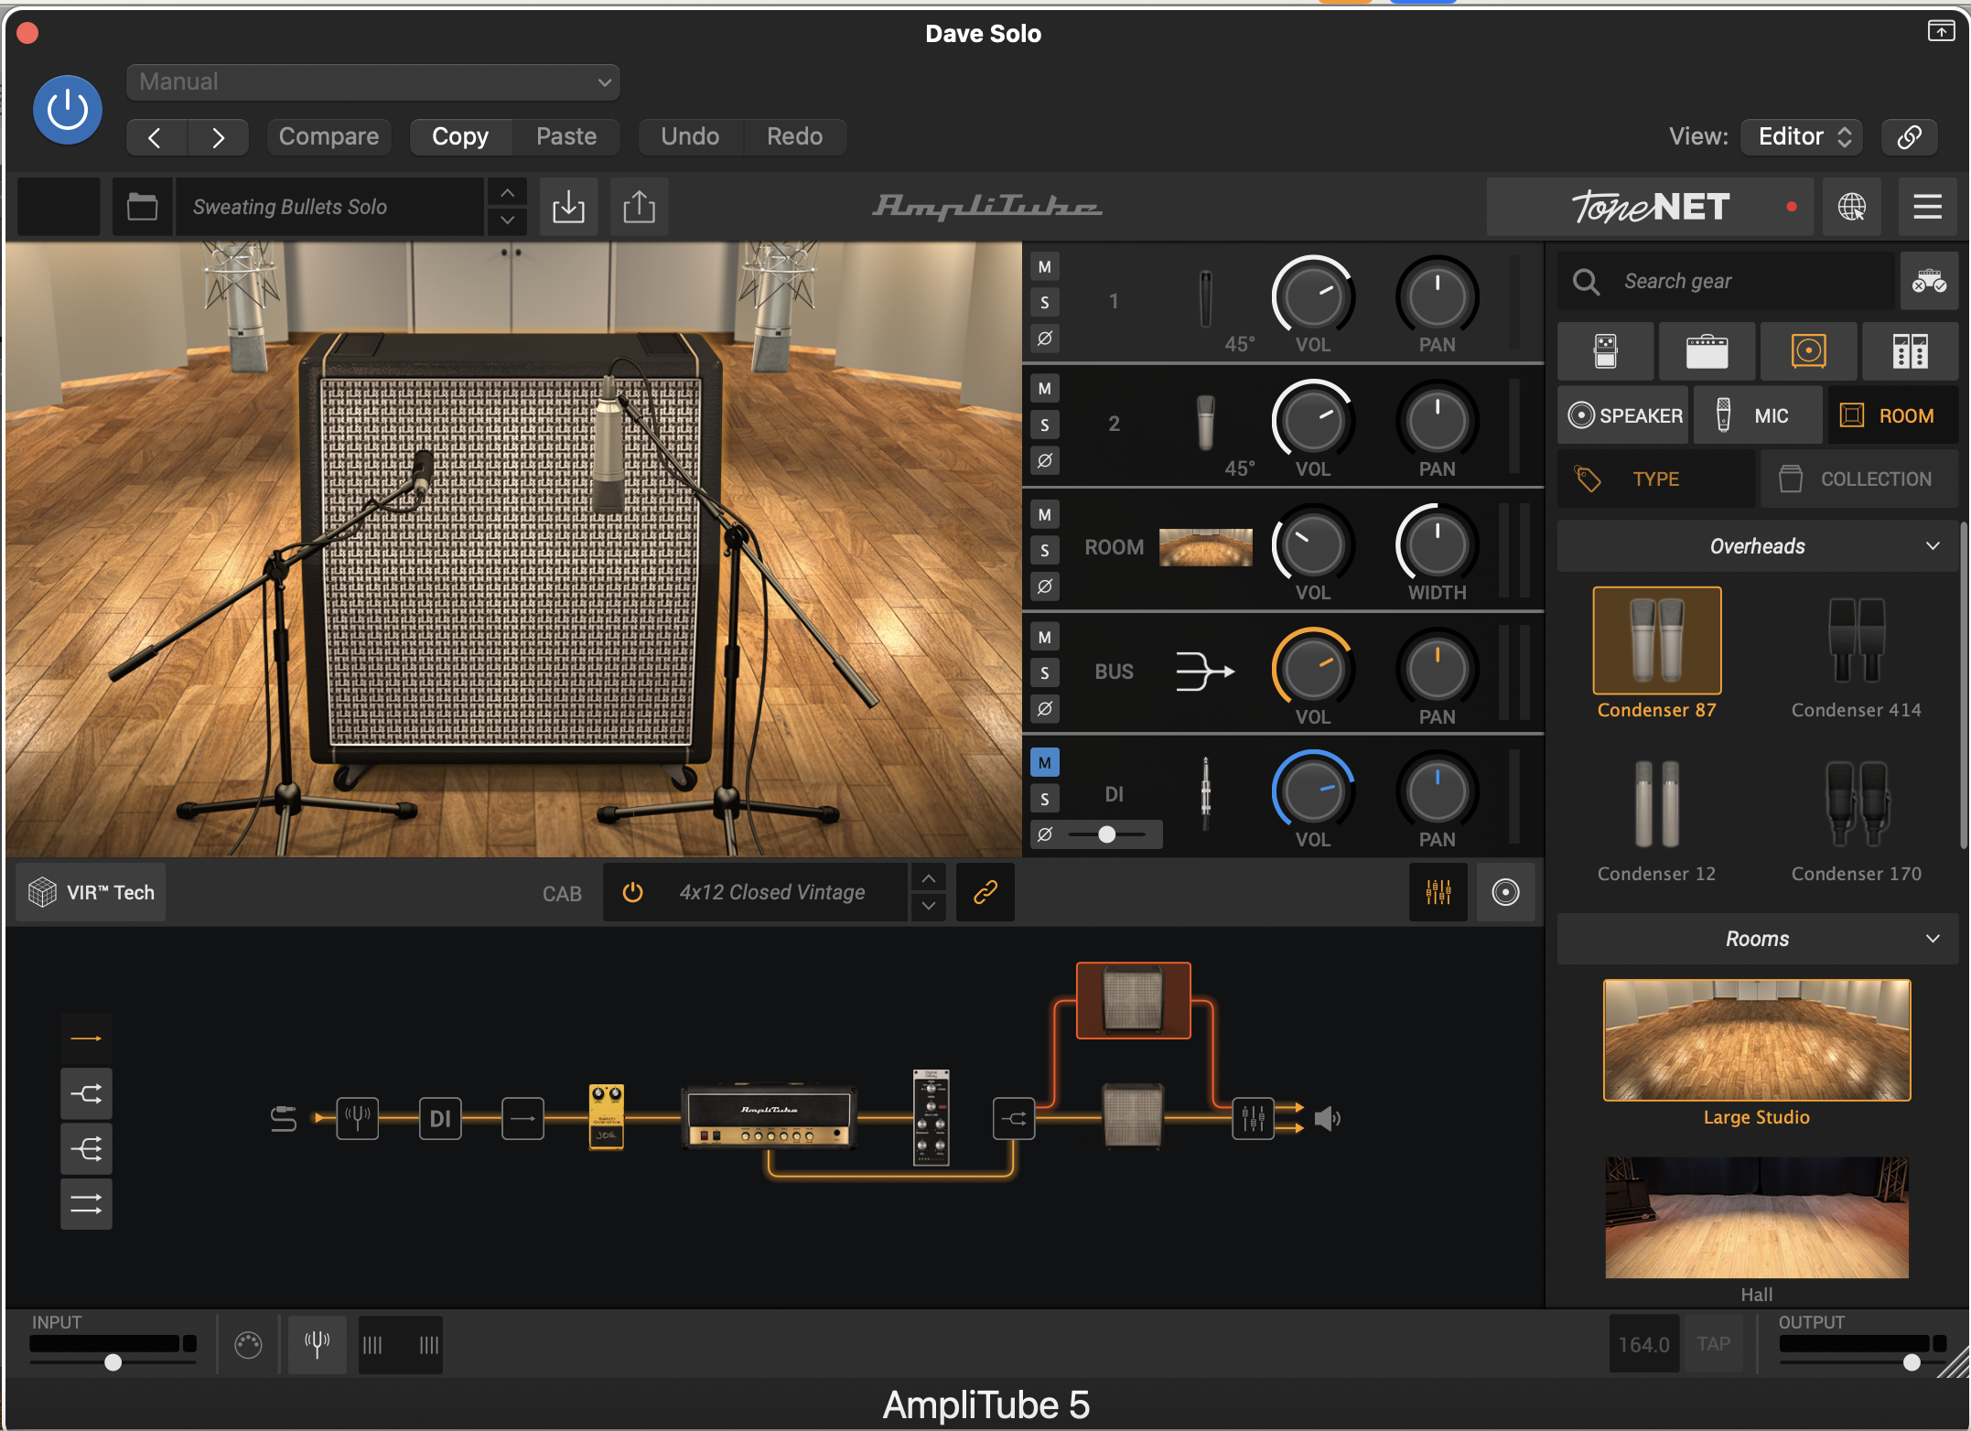
Task: Select the stomp pedal gear category icon
Action: (x=1606, y=351)
